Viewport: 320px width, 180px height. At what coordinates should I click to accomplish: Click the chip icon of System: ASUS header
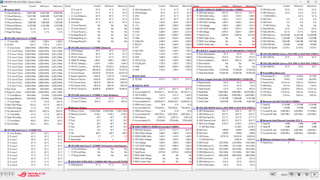5,10
